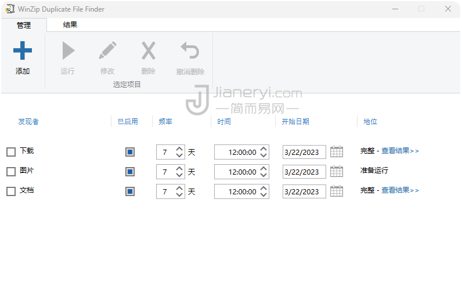The image size is (462, 286).
Task: Increase frequency days for 图片 row
Action: pyautogui.click(x=179, y=168)
